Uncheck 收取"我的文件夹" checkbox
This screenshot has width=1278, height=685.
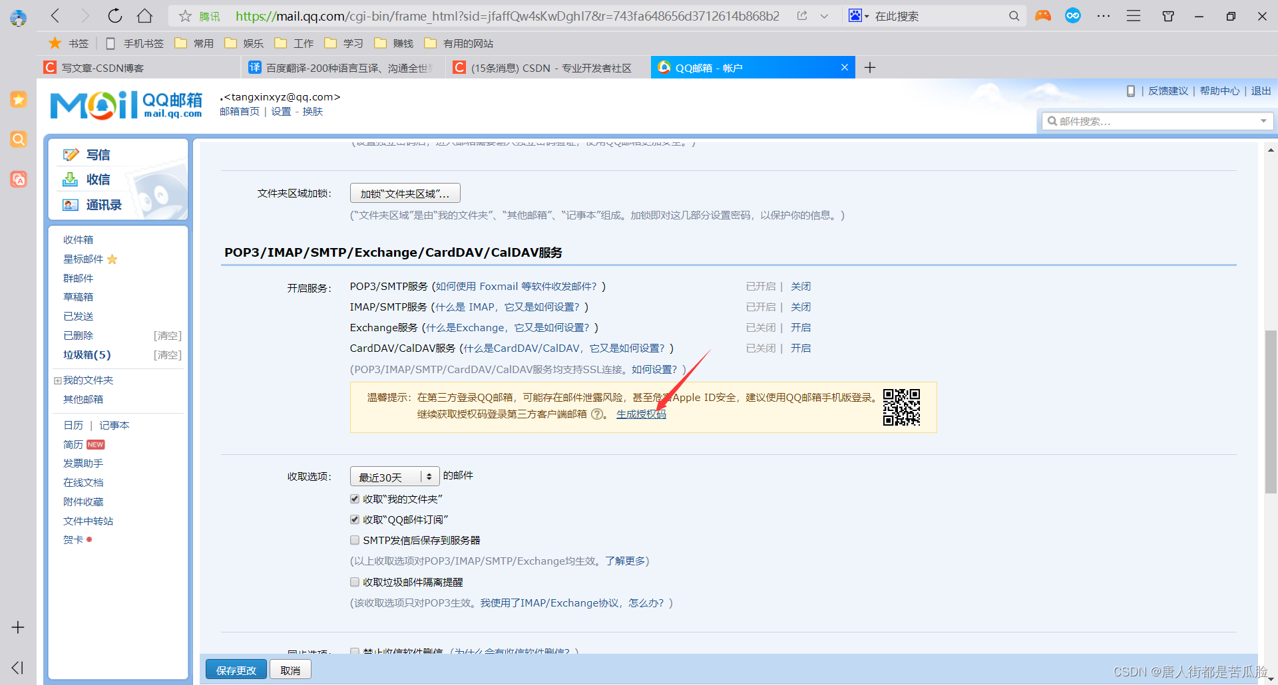tap(355, 499)
